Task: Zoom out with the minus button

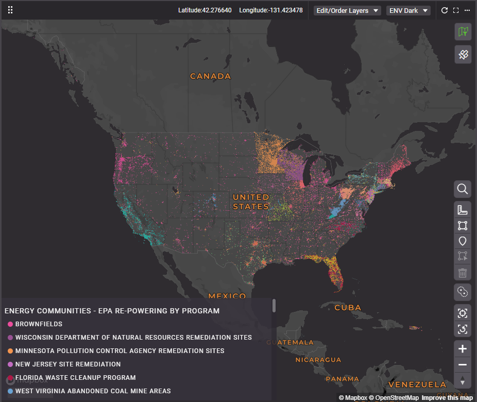Action: 463,365
